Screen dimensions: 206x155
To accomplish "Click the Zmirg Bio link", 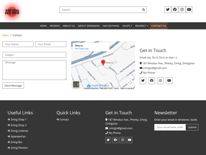I will [x=15, y=142].
